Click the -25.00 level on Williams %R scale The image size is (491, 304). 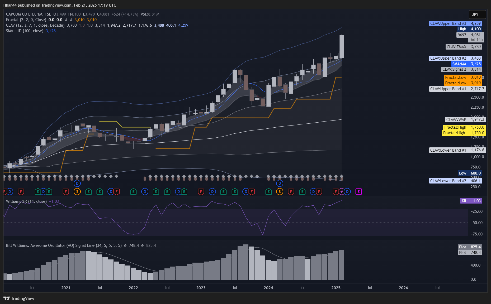pyautogui.click(x=476, y=211)
